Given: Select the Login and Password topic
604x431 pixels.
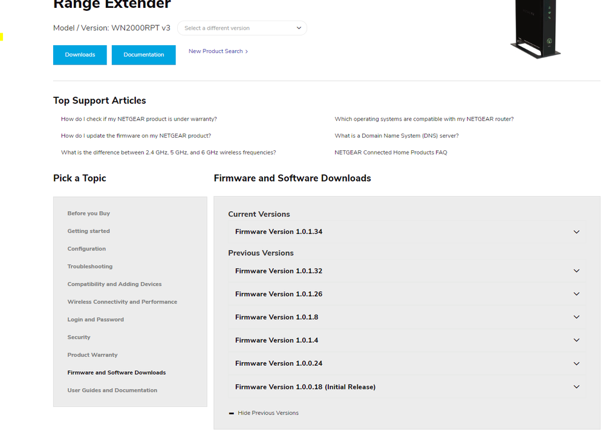Looking at the screenshot, I should (x=96, y=319).
